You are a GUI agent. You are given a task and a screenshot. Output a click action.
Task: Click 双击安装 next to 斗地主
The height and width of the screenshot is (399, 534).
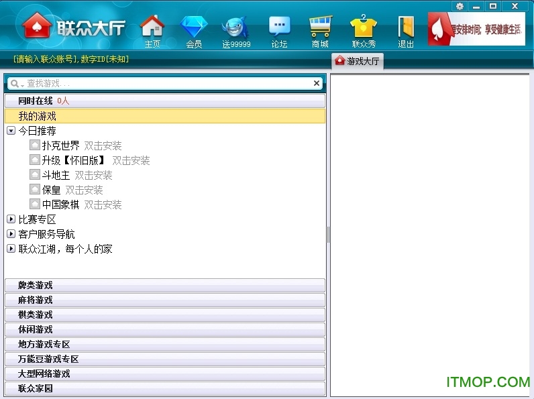(x=93, y=175)
